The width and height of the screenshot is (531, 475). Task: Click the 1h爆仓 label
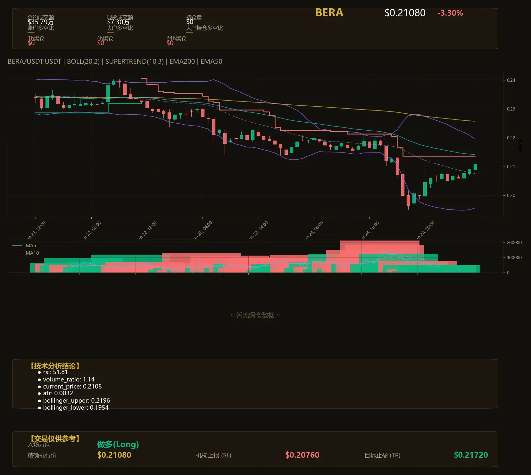tap(36, 38)
